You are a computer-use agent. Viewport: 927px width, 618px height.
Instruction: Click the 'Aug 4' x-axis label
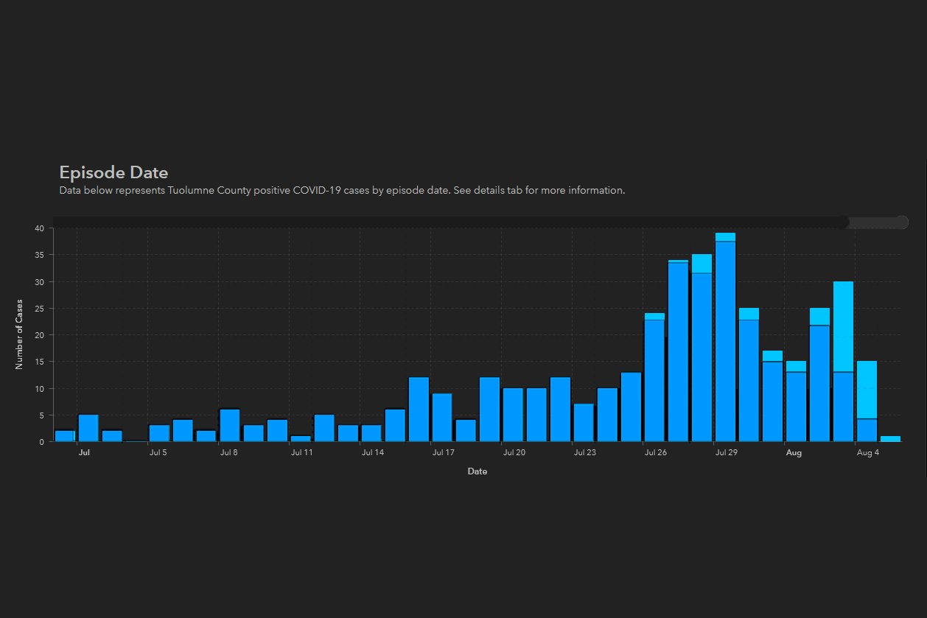[x=867, y=453]
